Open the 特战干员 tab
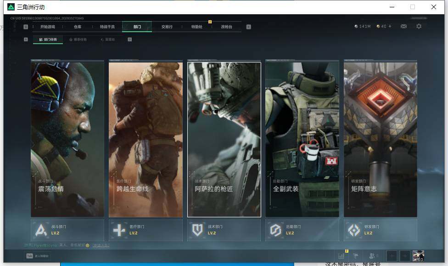The height and width of the screenshot is (266, 448). pos(107,27)
